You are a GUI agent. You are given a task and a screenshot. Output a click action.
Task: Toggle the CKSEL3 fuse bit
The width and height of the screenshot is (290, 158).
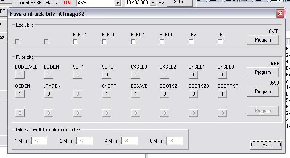coord(136,75)
